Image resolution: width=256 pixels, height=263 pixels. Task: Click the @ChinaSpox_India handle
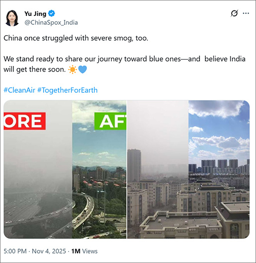click(51, 22)
